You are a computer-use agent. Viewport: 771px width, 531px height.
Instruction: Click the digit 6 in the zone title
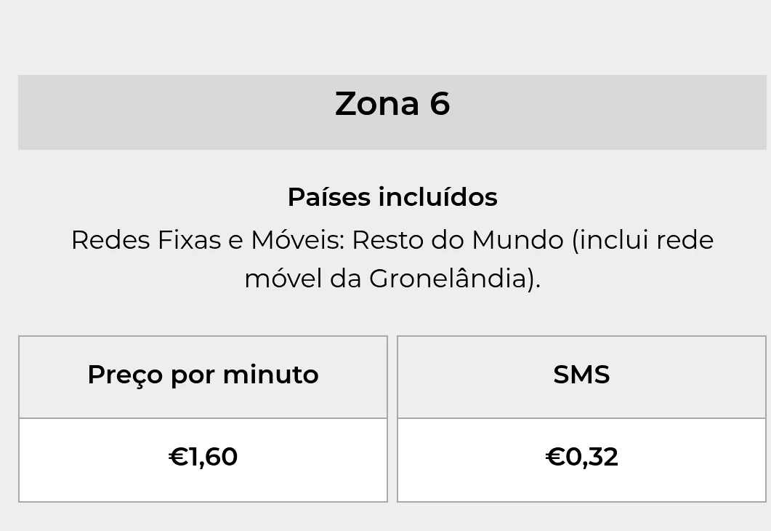tap(440, 104)
